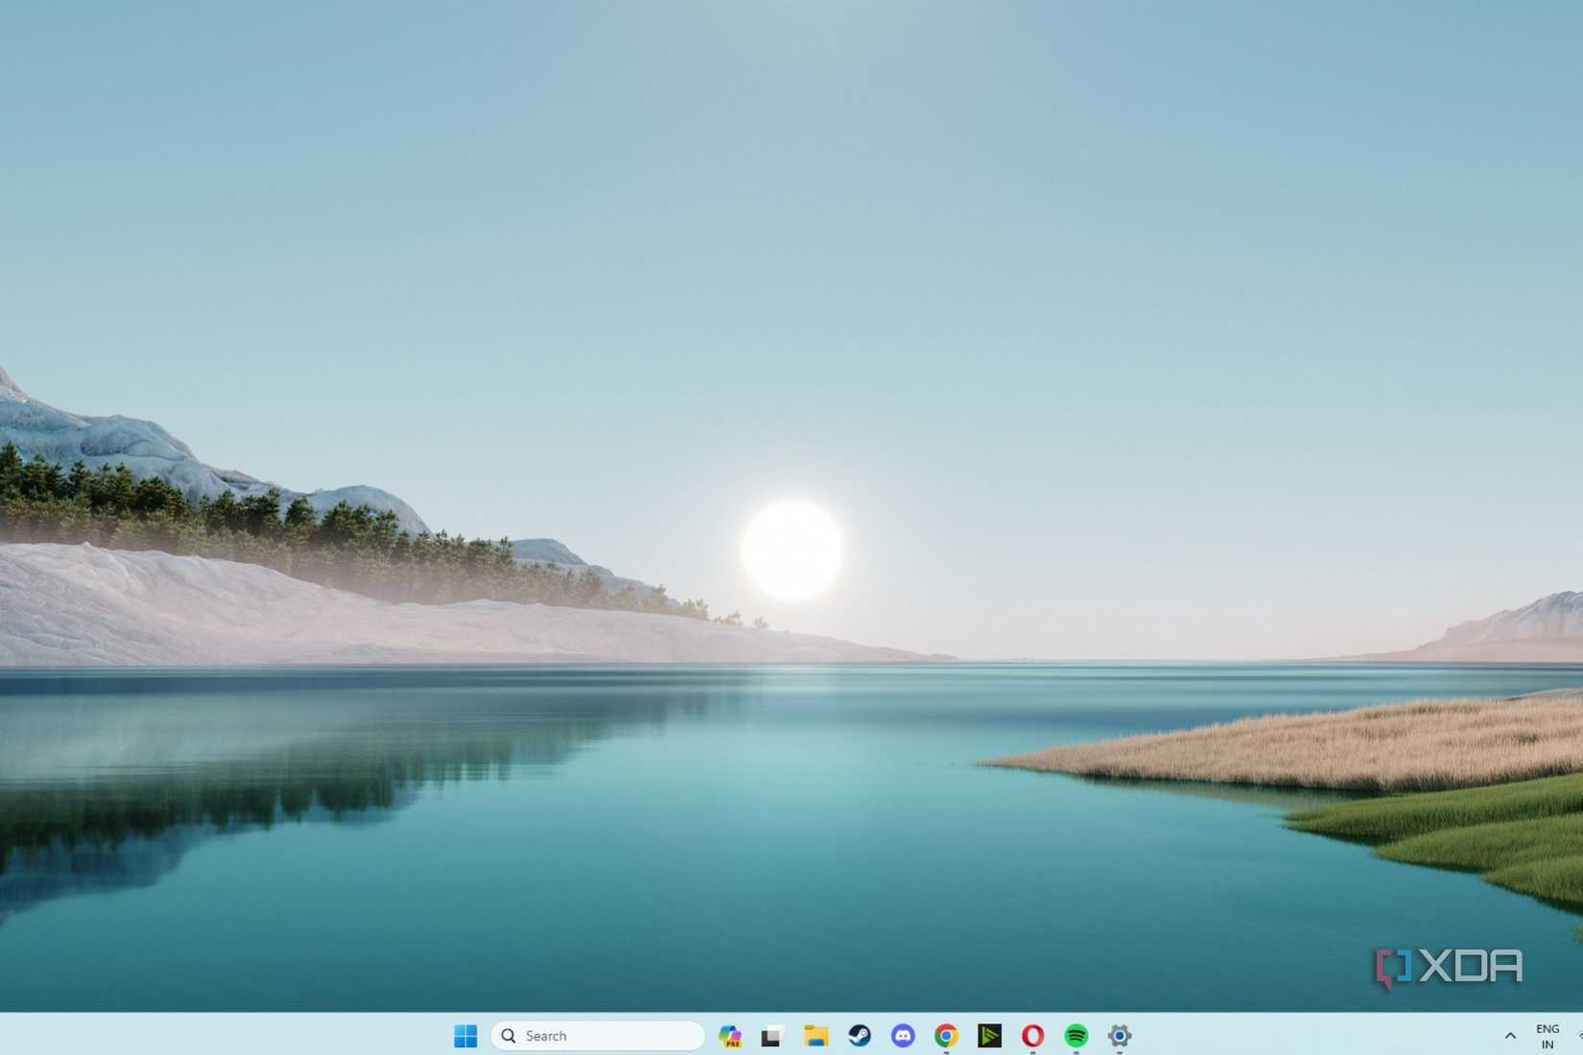Launch the Paint preview app
1583x1055 pixels.
click(731, 1036)
